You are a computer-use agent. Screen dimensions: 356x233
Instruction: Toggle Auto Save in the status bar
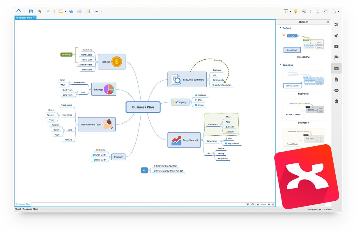coord(314,209)
